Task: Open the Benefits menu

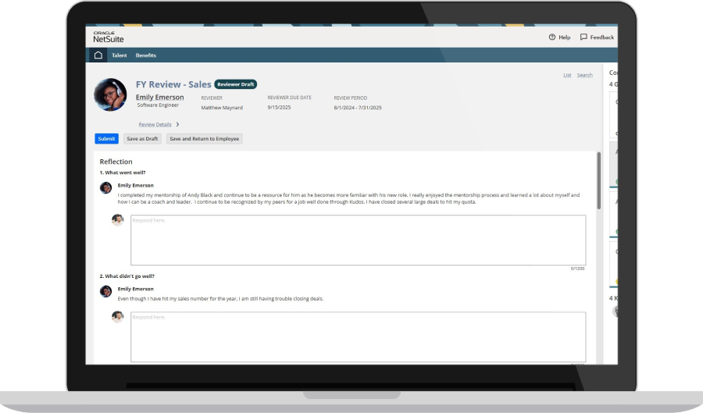Action: point(146,55)
